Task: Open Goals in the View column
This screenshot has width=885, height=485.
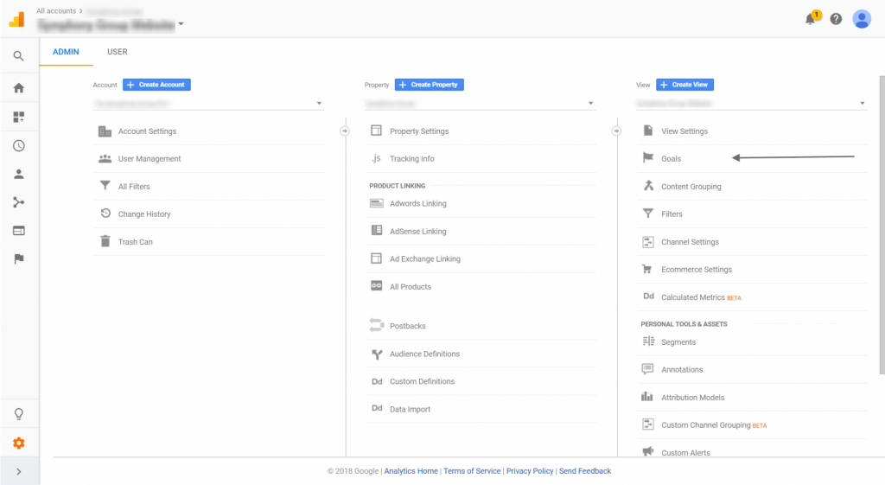Action: click(x=671, y=159)
